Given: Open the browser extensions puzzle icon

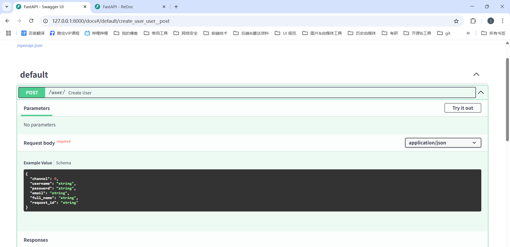Looking at the screenshot, I should click(x=473, y=21).
